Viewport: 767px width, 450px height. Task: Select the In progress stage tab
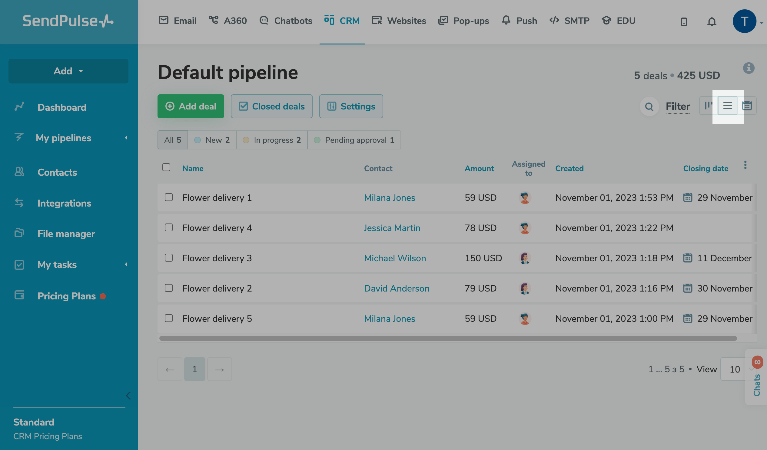tap(272, 140)
